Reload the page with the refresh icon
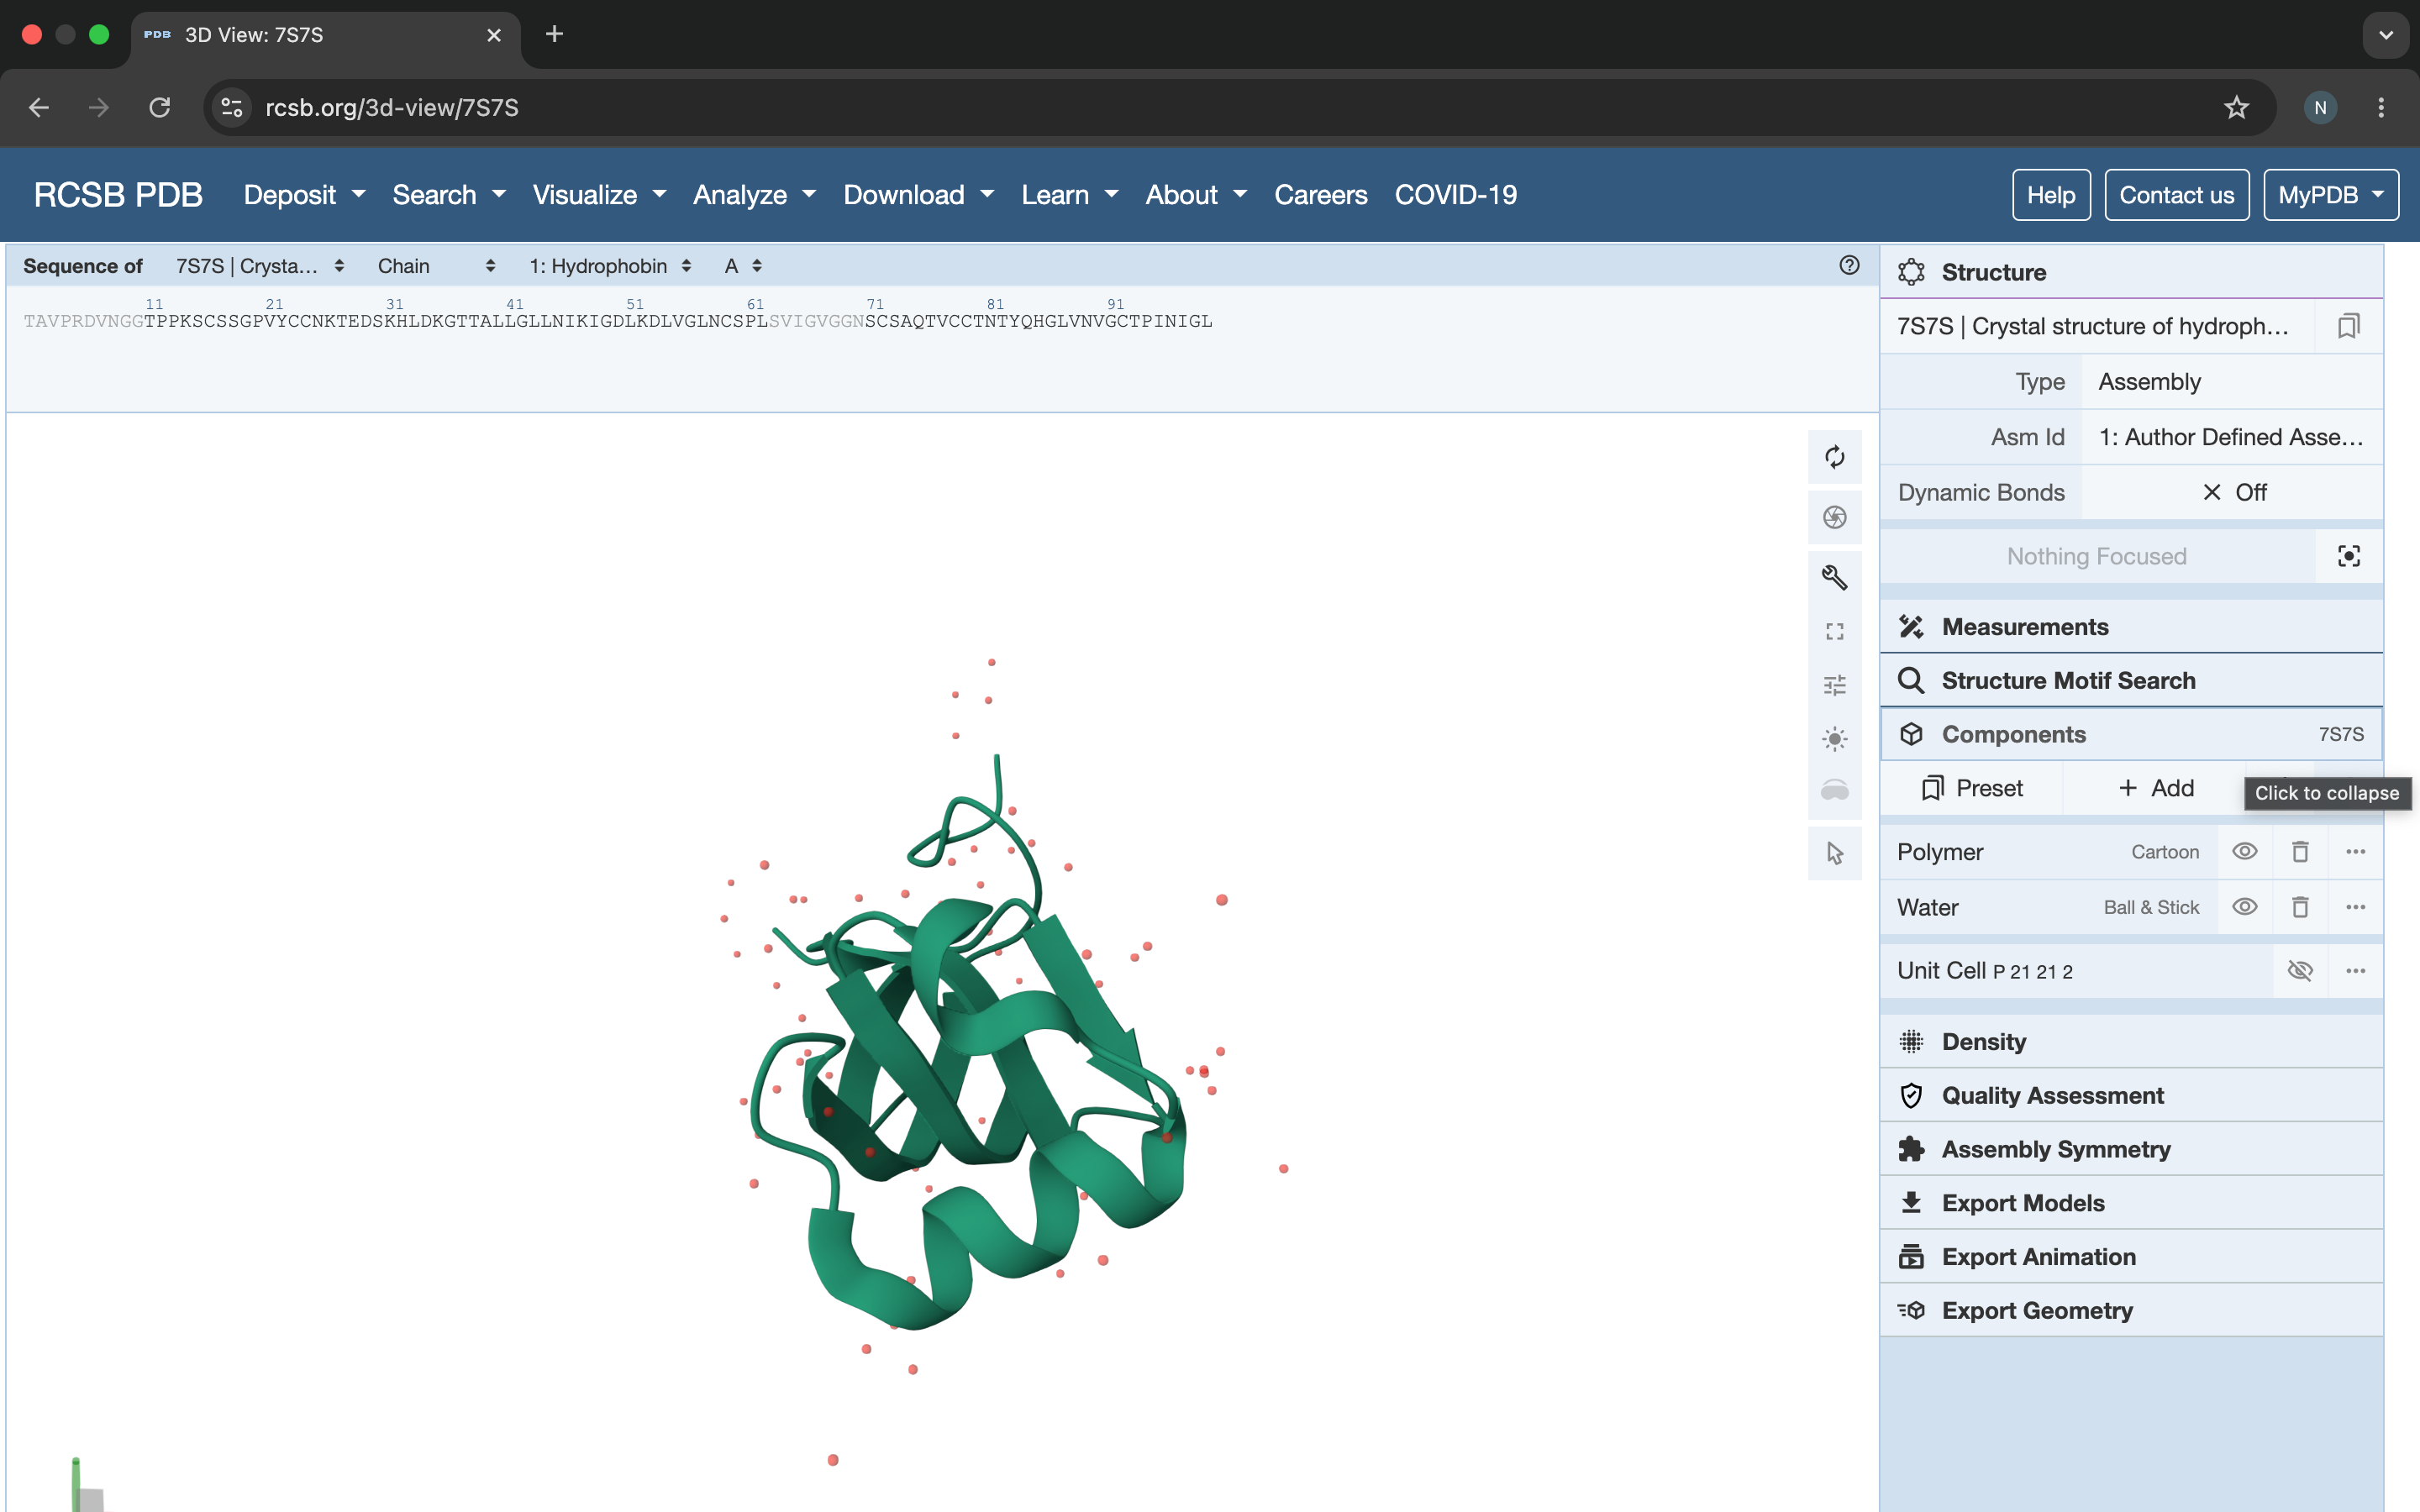Screen dimensions: 2420x1512 [x=160, y=107]
